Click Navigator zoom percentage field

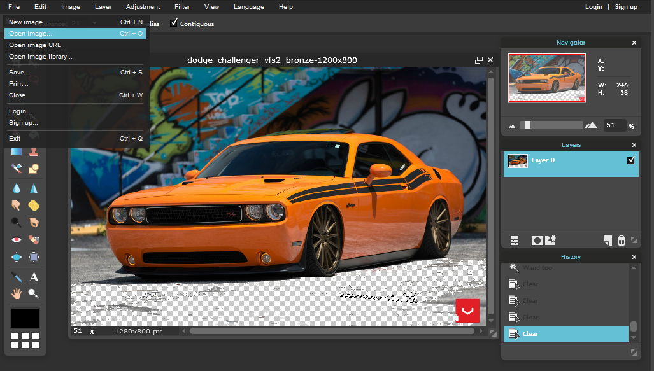(x=614, y=125)
